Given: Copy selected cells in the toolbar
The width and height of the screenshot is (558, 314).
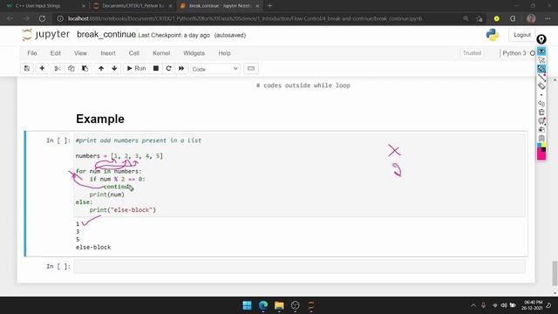Looking at the screenshot, I should click(71, 68).
